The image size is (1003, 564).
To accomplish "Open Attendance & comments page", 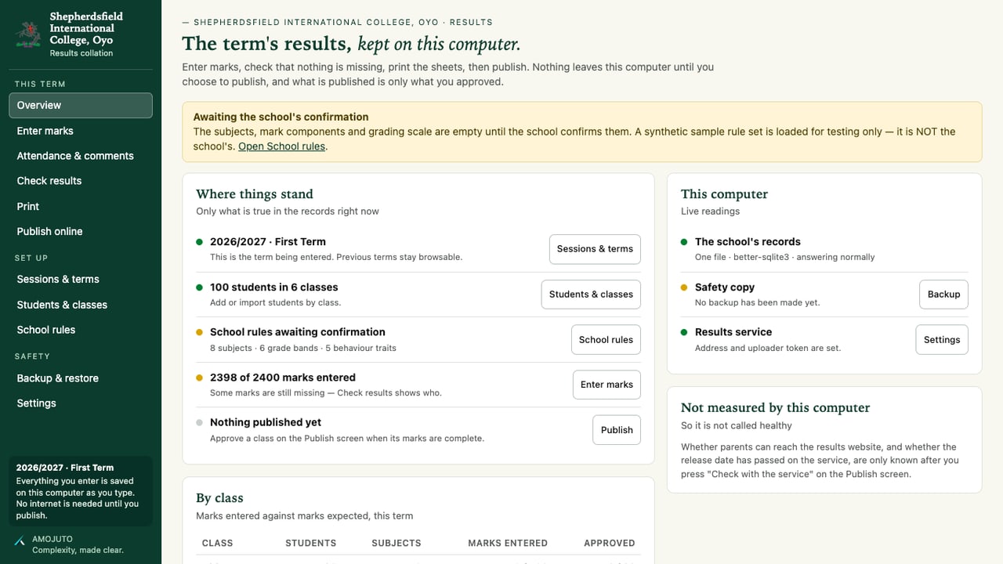I will 81,156.
